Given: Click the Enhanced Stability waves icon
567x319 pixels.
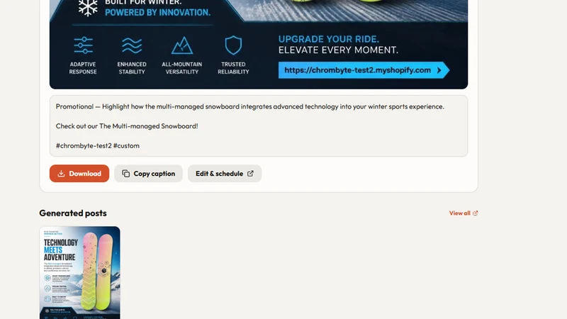Looking at the screenshot, I should (132, 45).
